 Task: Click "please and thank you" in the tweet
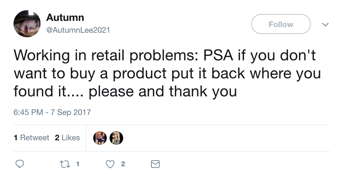[163, 92]
